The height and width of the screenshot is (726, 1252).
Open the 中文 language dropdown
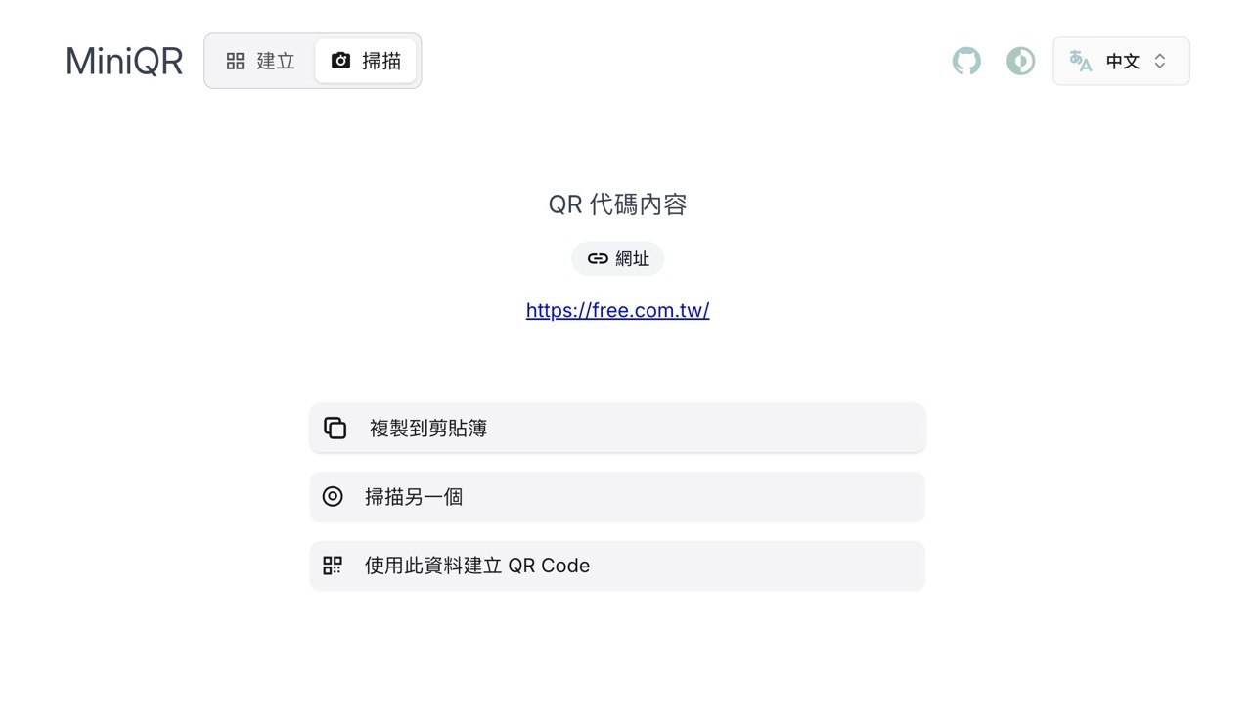[1121, 61]
